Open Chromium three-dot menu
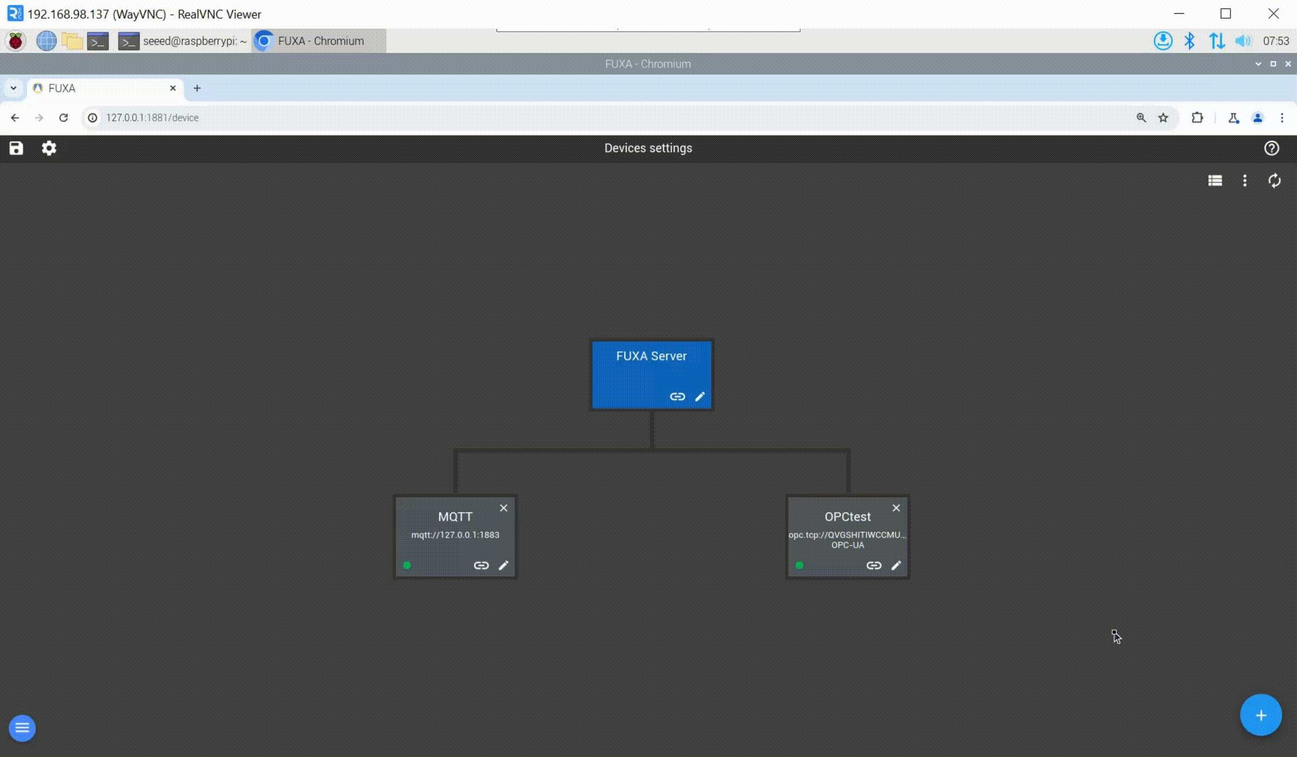Screen dimensions: 1297x757 pyautogui.click(x=1282, y=118)
